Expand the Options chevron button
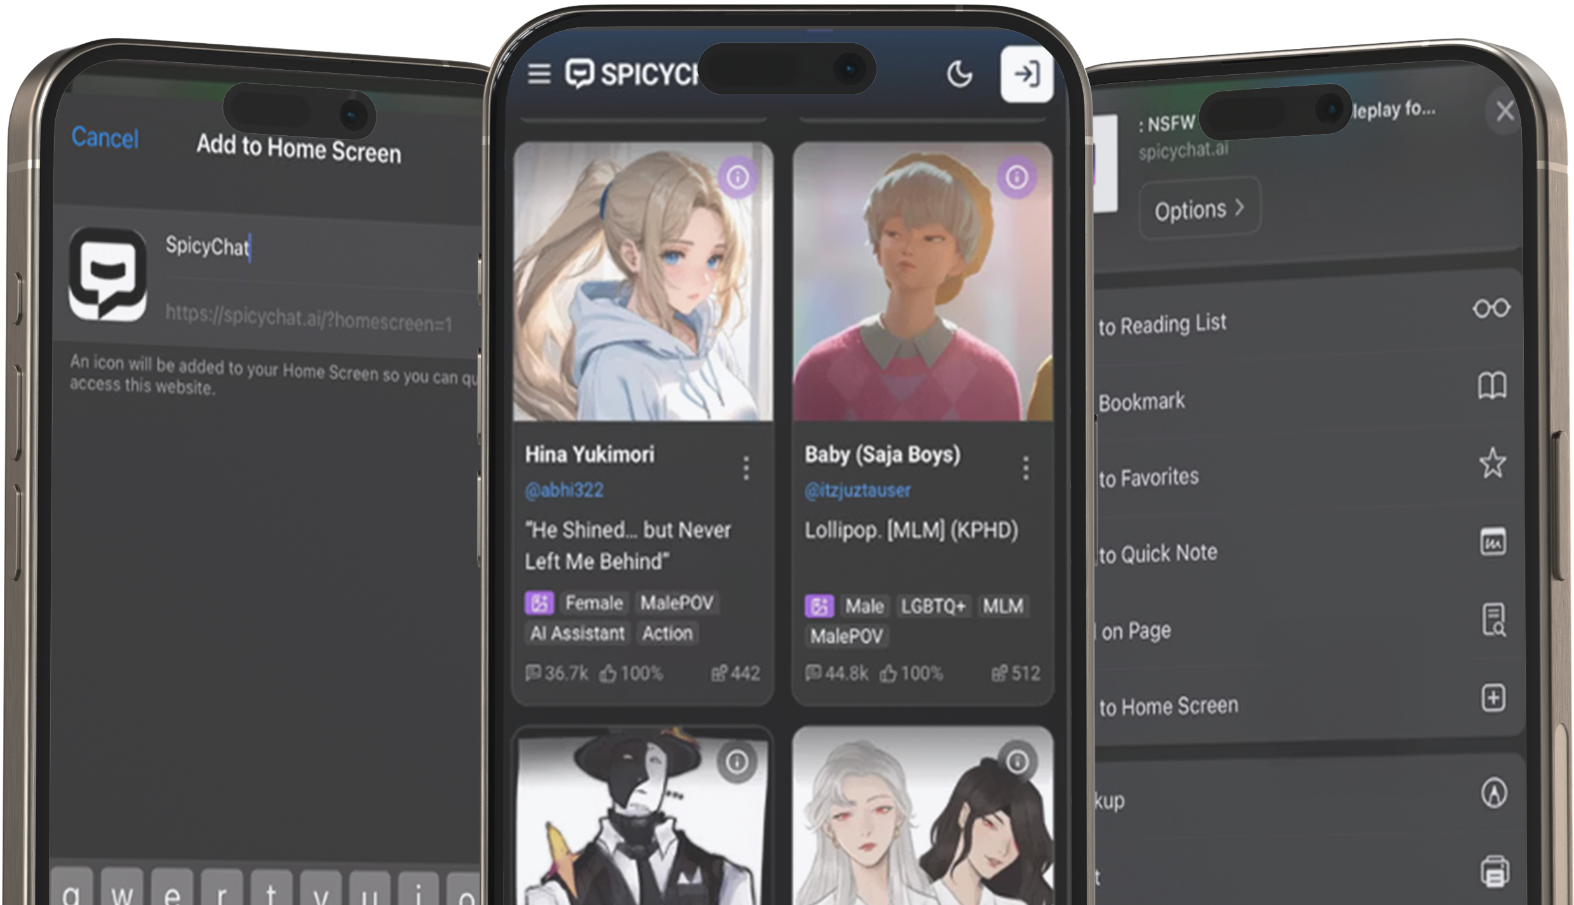The height and width of the screenshot is (905, 1574). tap(1199, 209)
